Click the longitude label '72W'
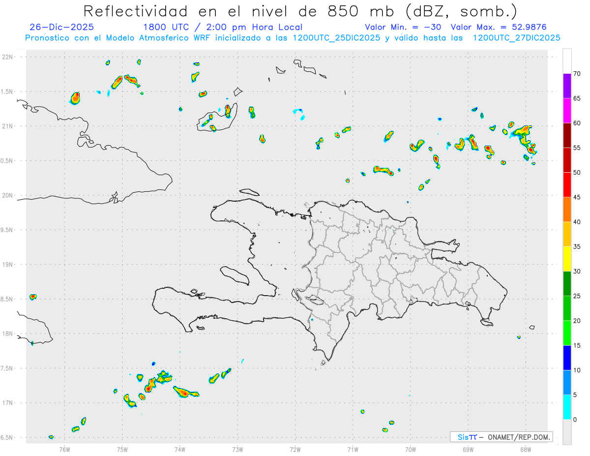Image resolution: width=590 pixels, height=456 pixels. (x=295, y=449)
